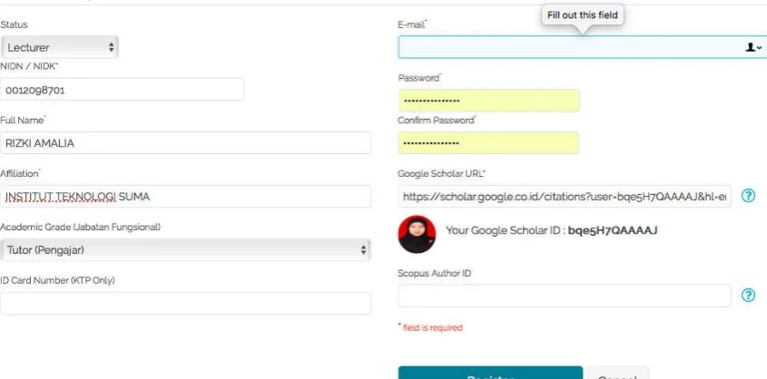Click the Full Name field

[185, 142]
